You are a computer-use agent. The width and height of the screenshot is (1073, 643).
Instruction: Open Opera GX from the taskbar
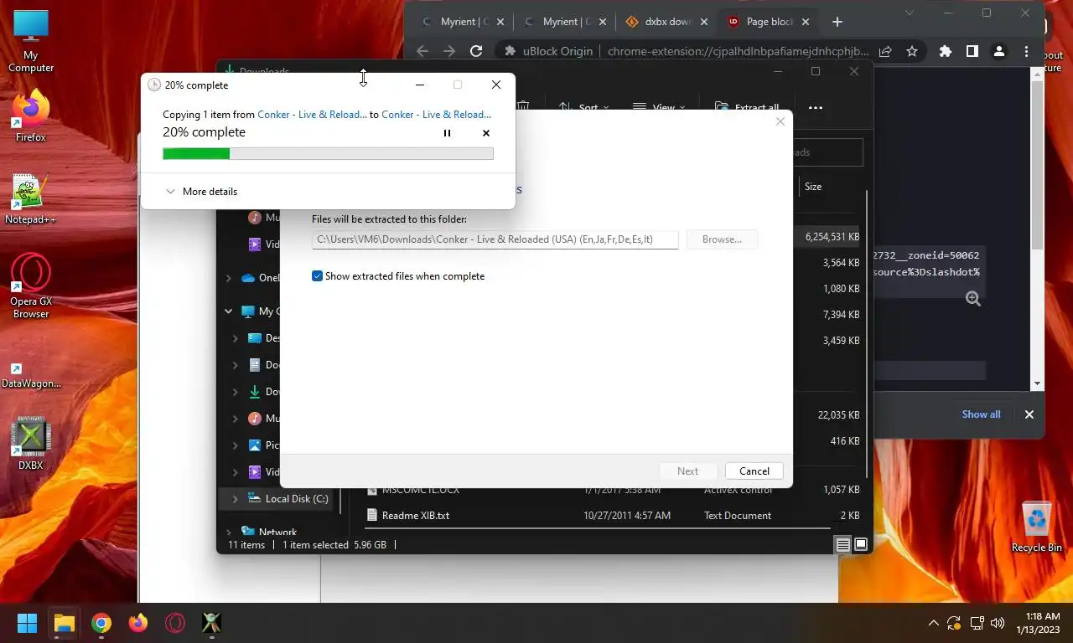175,623
